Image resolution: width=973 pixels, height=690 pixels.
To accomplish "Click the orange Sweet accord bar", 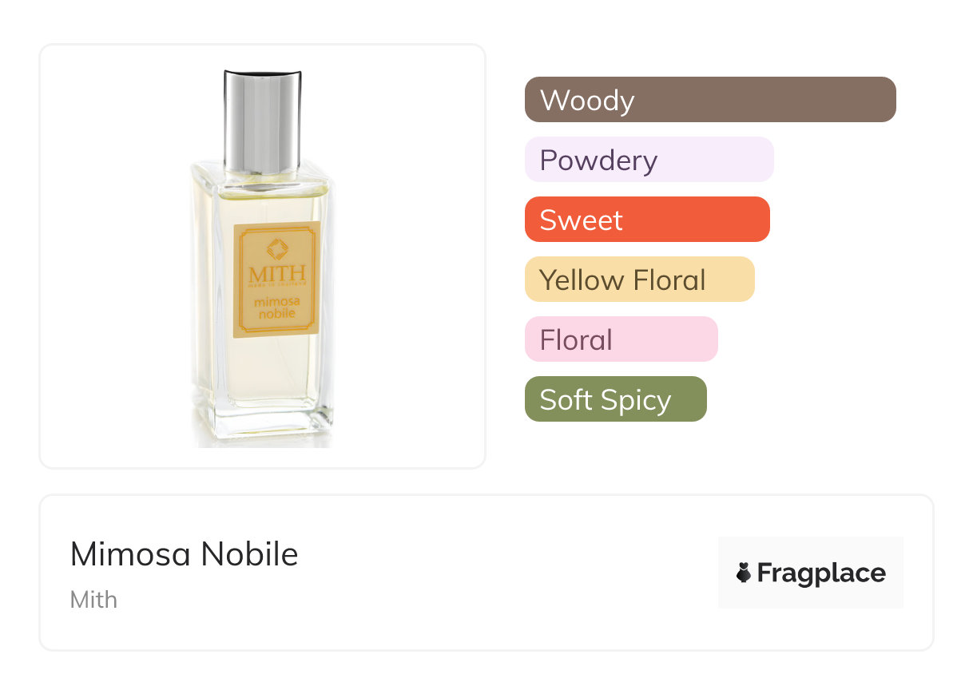I will pos(646,220).
